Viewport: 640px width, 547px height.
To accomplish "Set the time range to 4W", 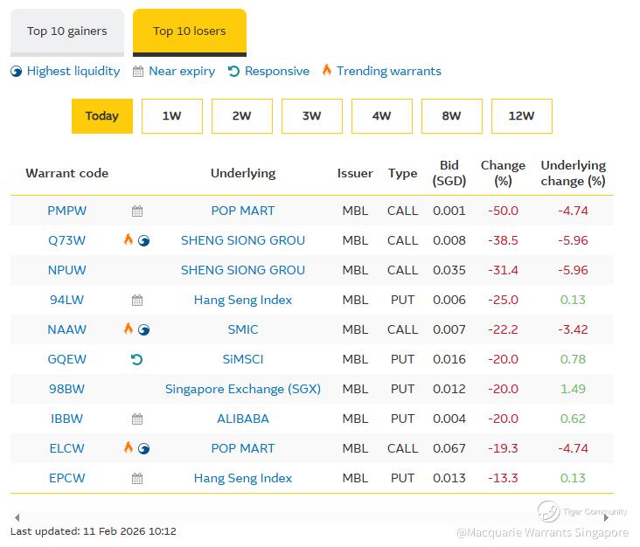I will (x=381, y=116).
